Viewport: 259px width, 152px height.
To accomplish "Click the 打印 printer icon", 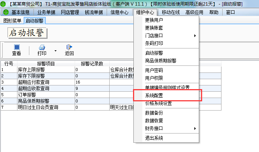I will tap(42, 47).
